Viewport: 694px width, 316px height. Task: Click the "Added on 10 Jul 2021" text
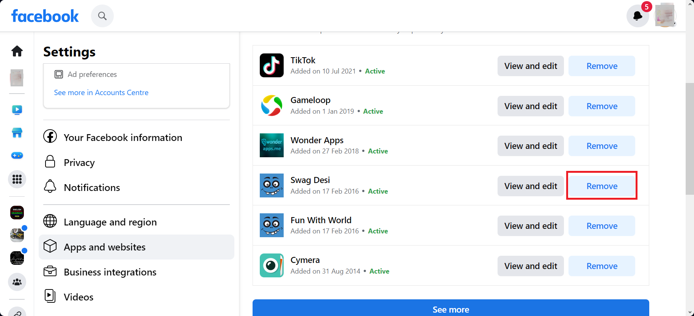point(323,71)
